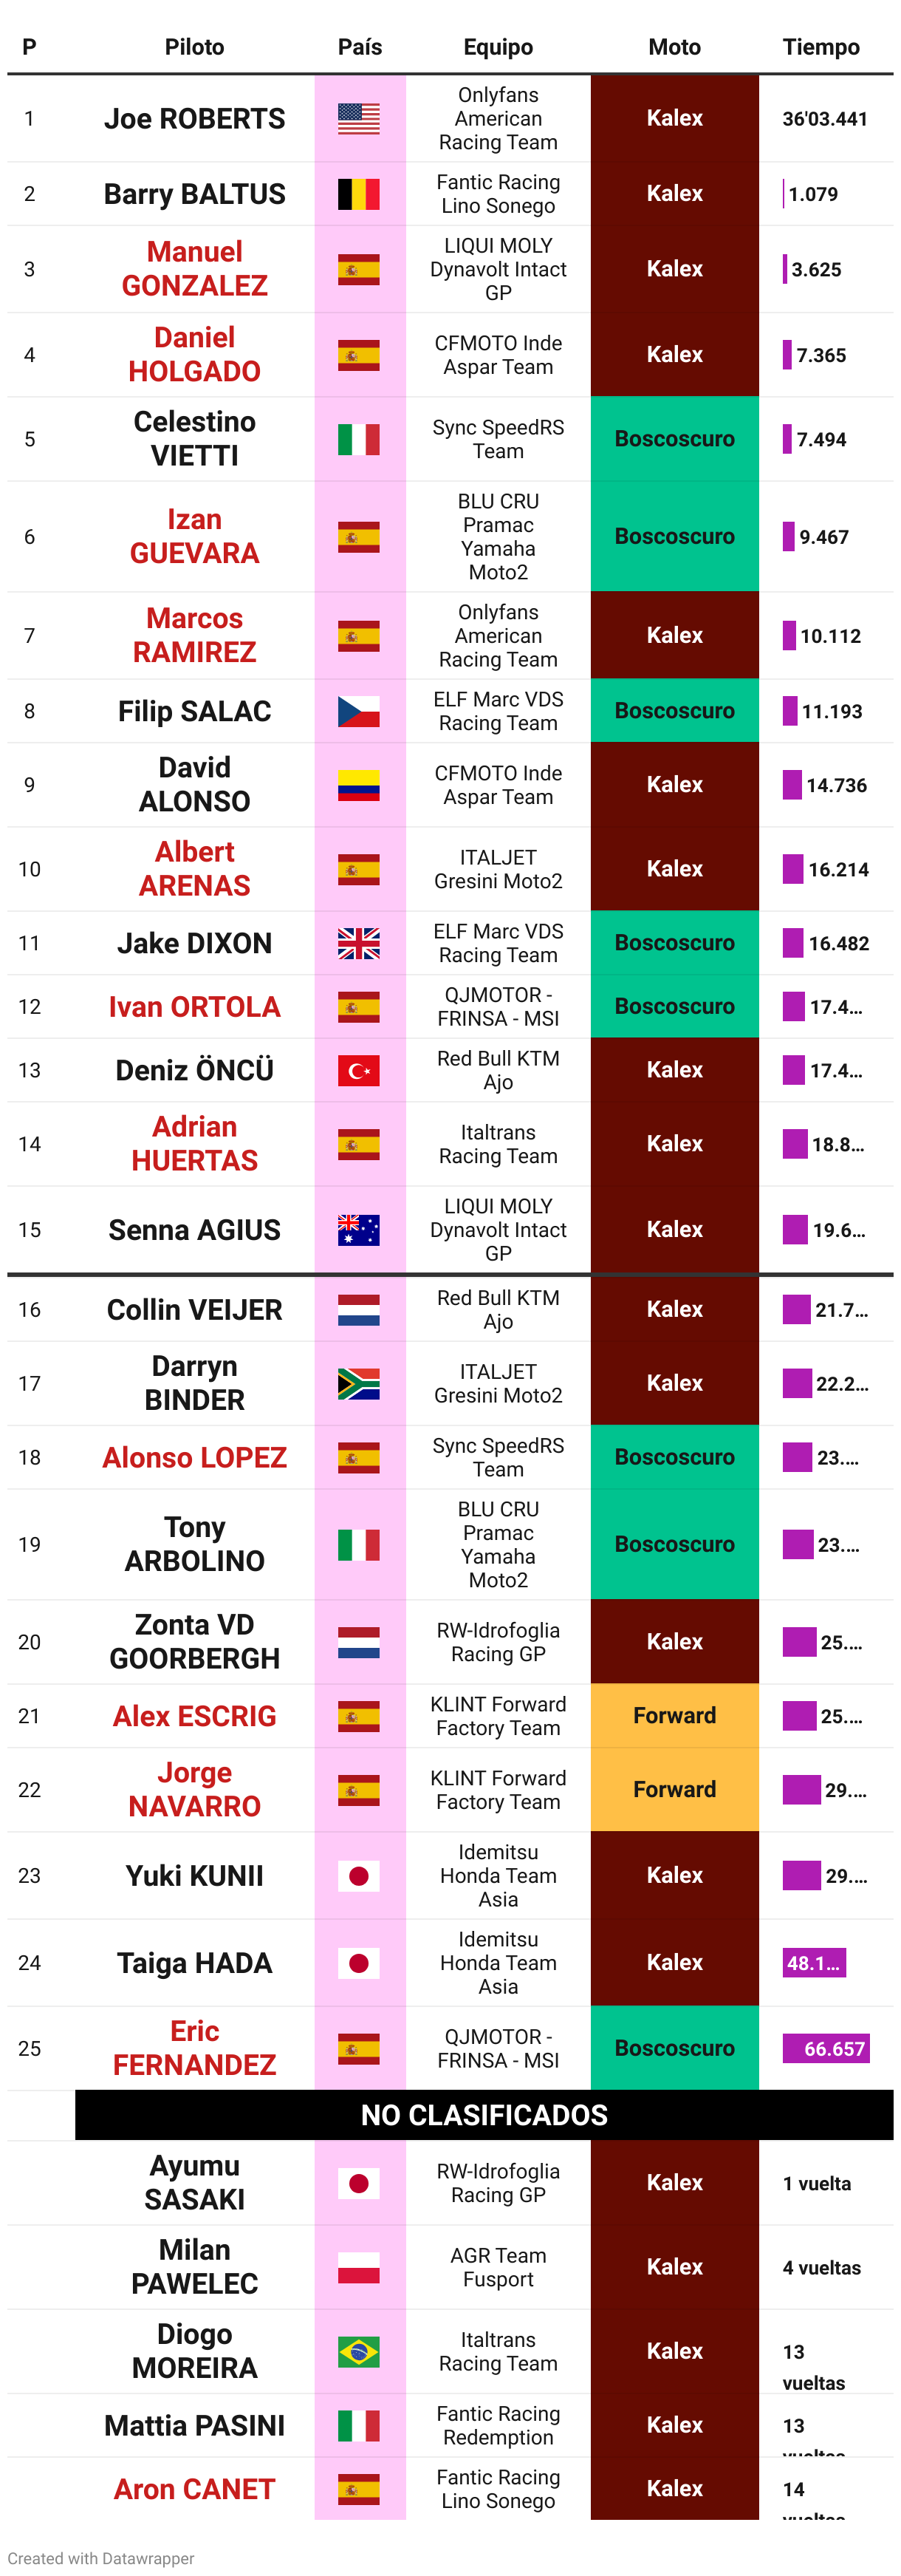901x2576 pixels.
Task: Click the Colombian flag for David Alonso
Action: [x=359, y=785]
